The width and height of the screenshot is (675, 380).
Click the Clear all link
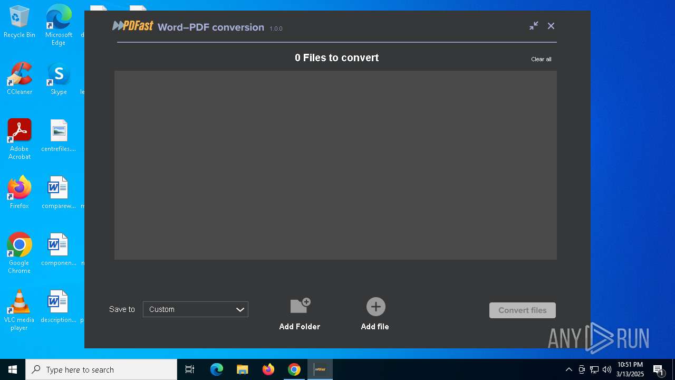(541, 59)
